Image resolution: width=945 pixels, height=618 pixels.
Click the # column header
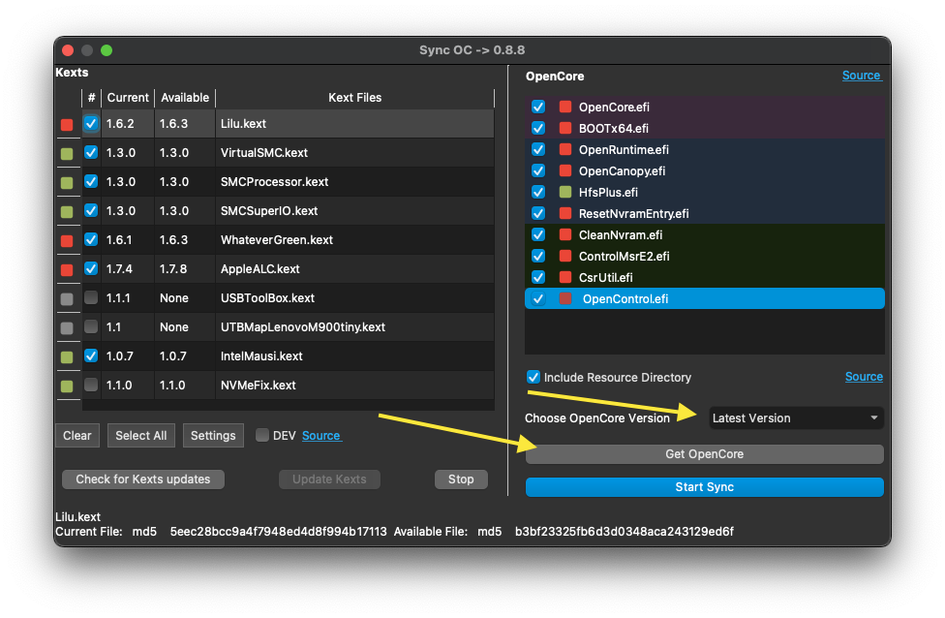(91, 98)
